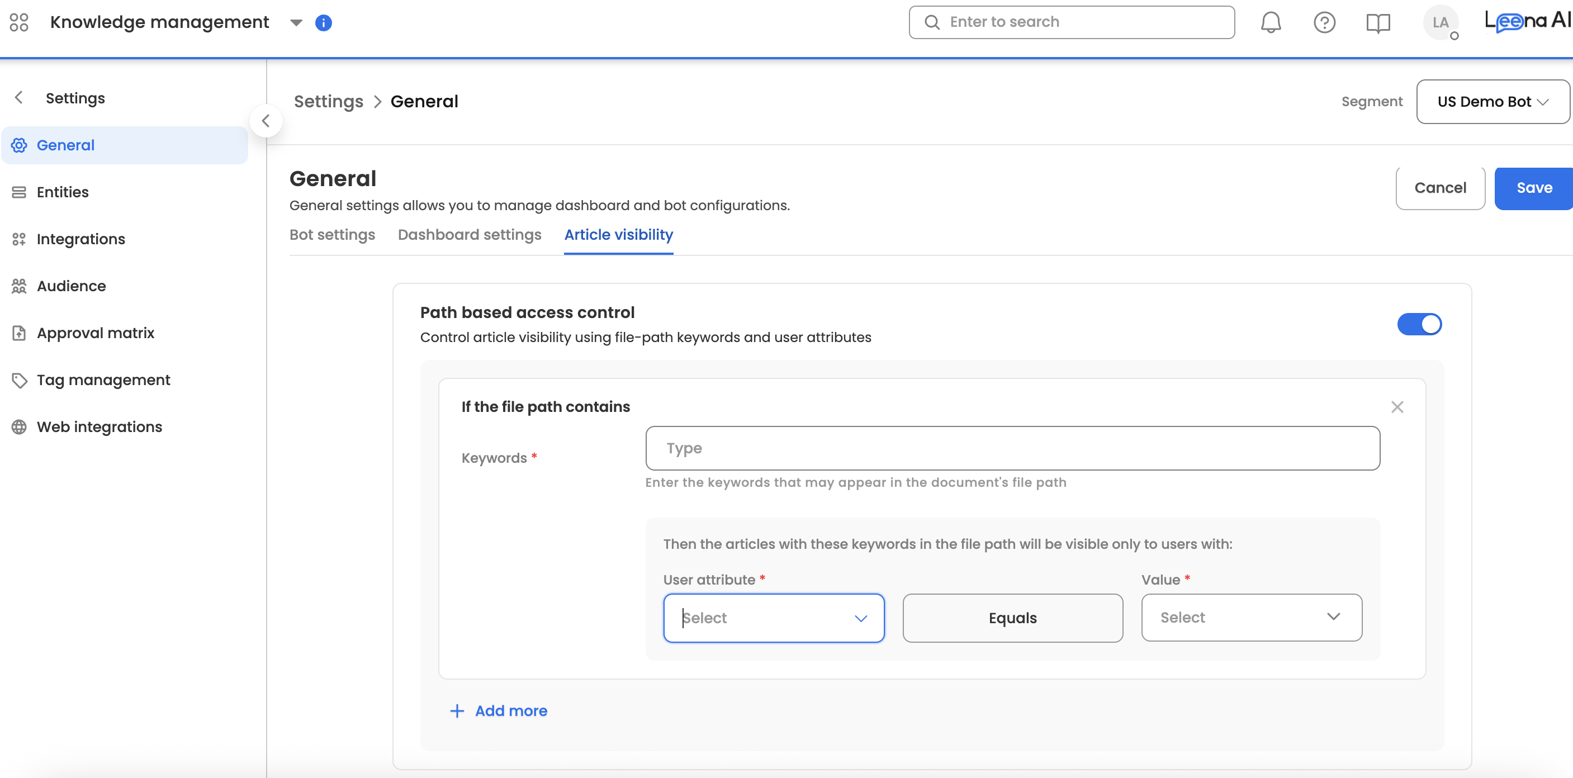Click the Add more link
The height and width of the screenshot is (778, 1573).
click(499, 710)
